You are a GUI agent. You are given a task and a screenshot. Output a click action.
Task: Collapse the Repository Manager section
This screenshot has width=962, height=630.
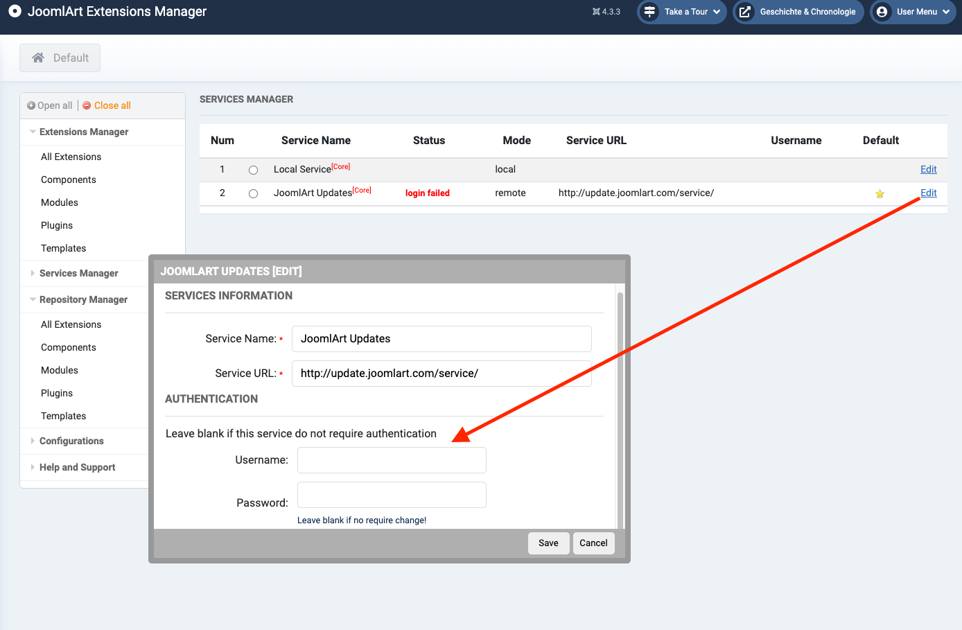[83, 299]
